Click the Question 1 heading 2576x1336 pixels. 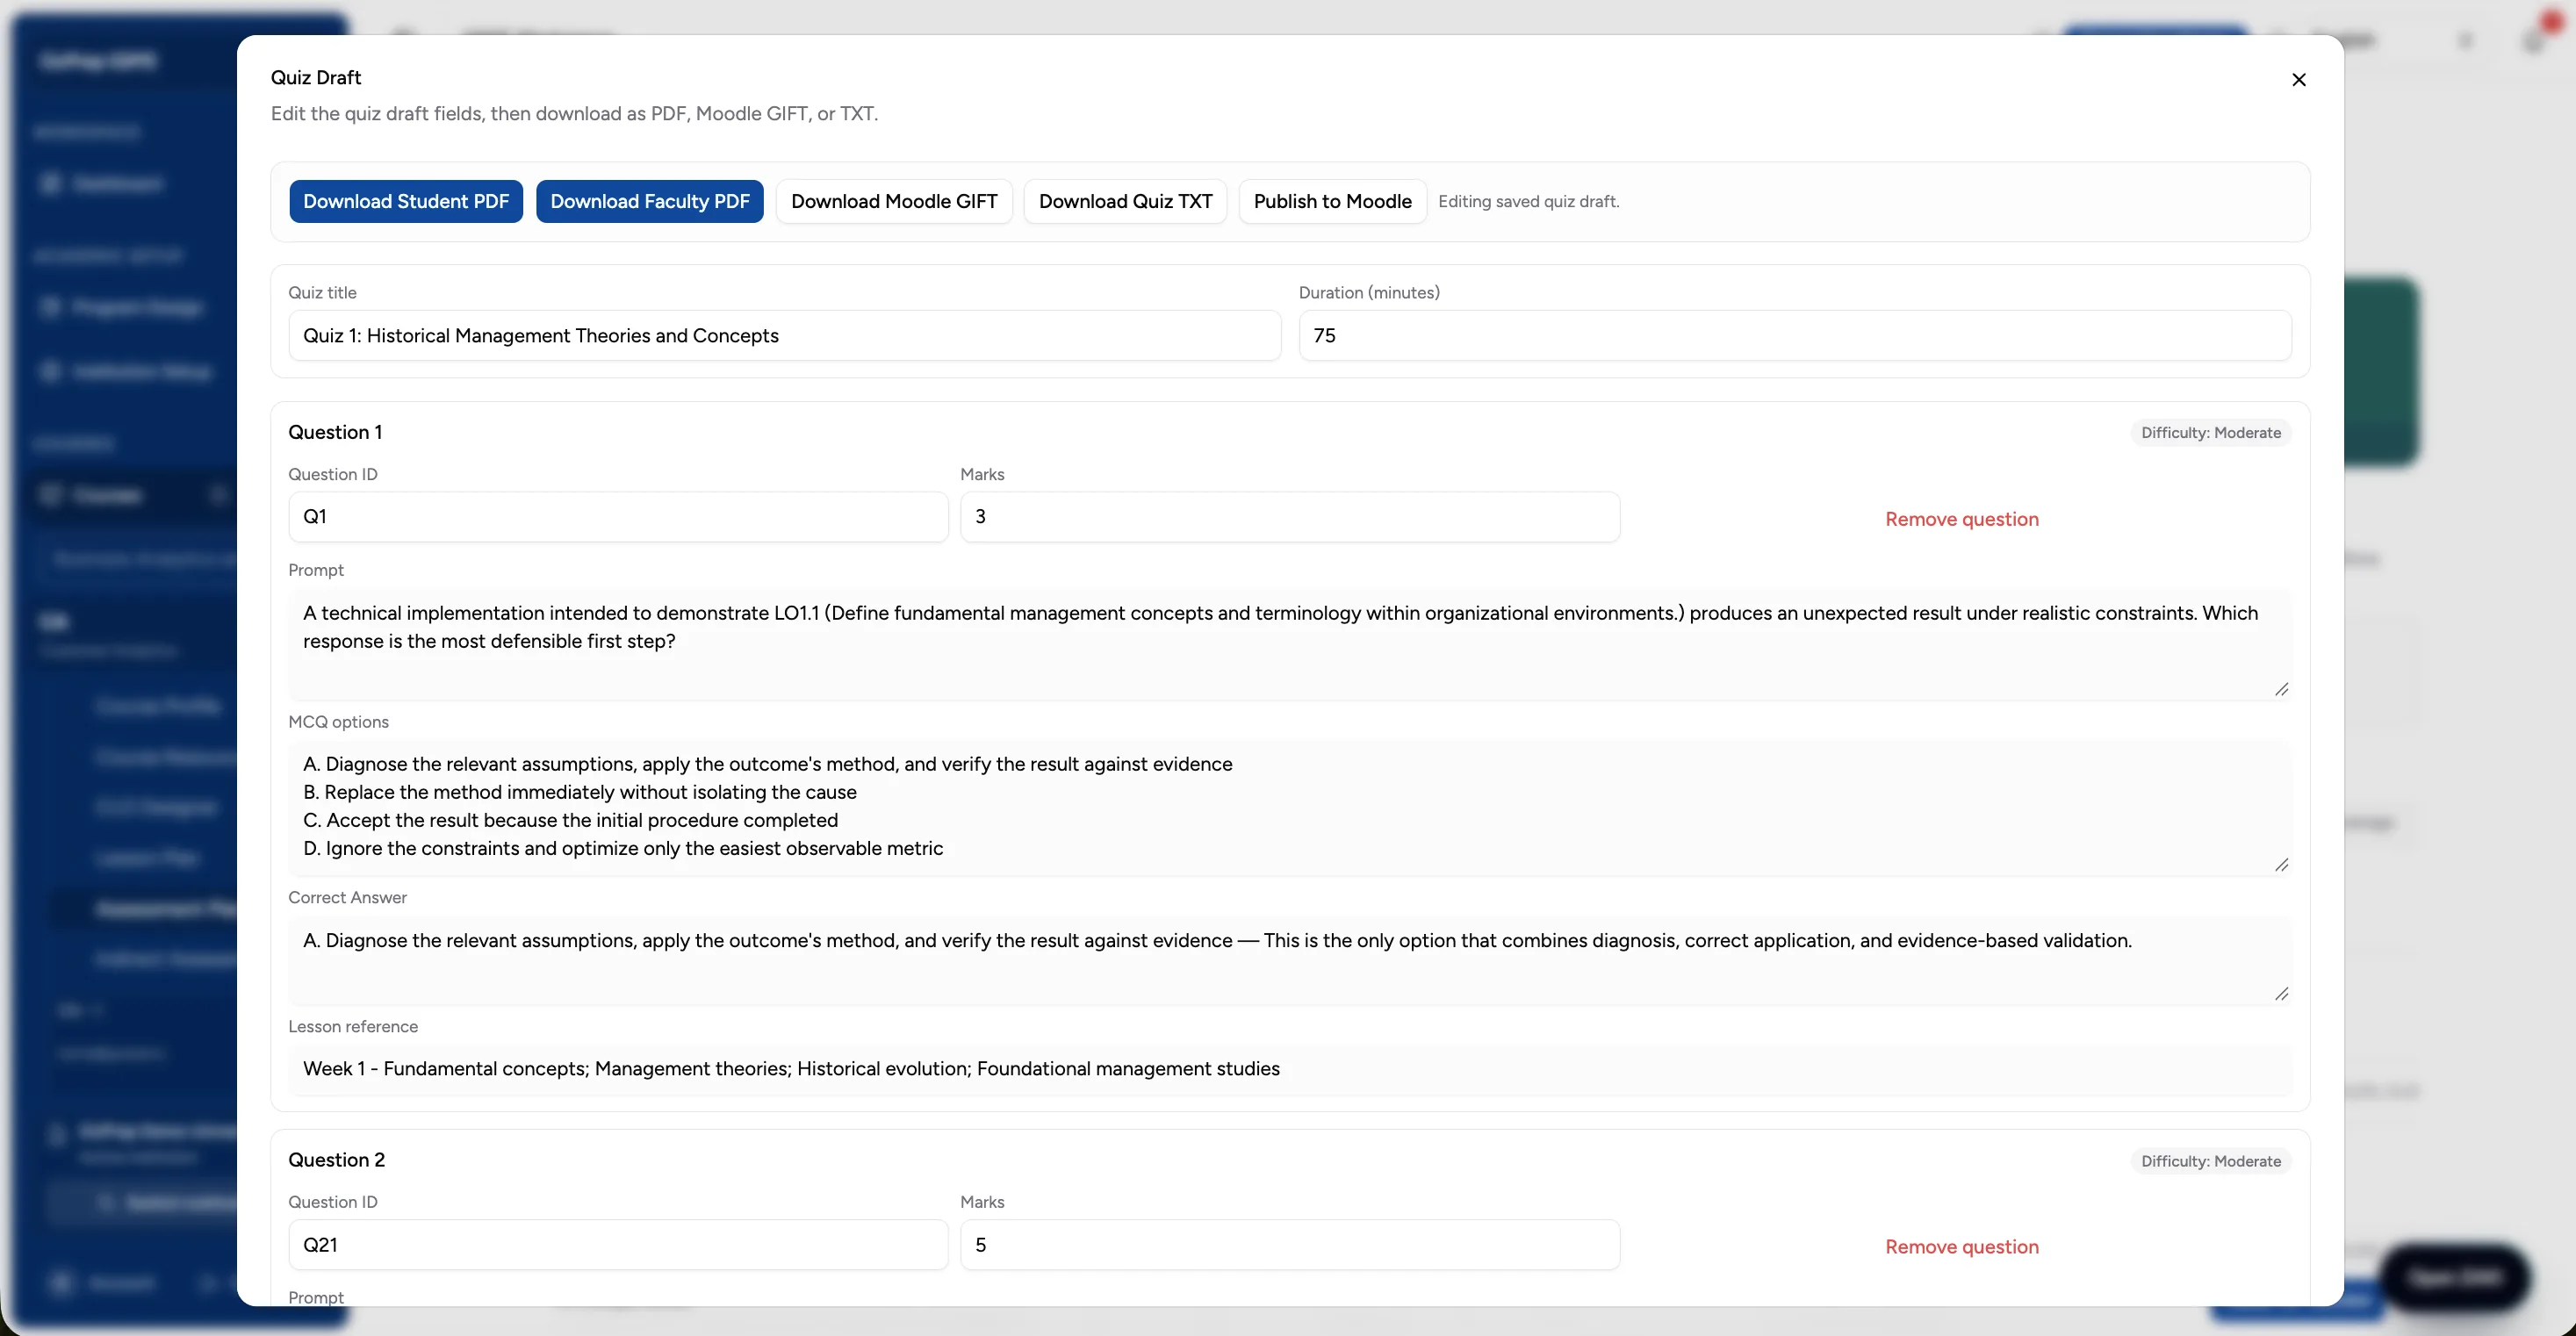coord(335,432)
